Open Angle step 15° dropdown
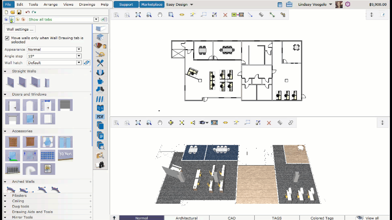This screenshot has height=220, width=392. (79, 56)
